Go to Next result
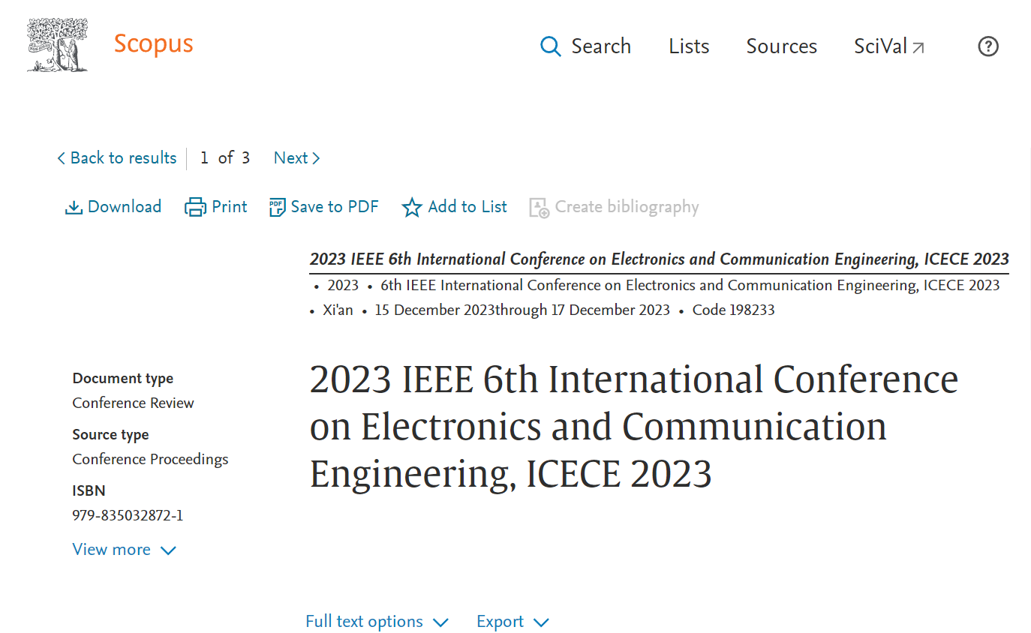 (x=297, y=158)
